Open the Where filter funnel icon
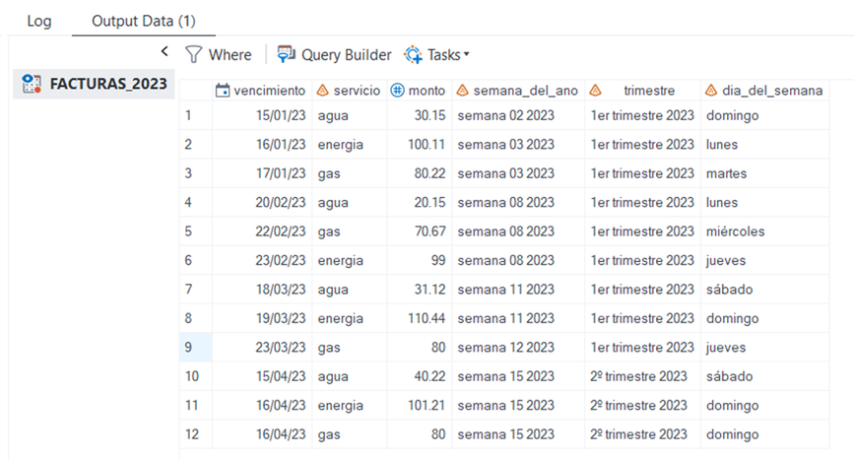 193,54
